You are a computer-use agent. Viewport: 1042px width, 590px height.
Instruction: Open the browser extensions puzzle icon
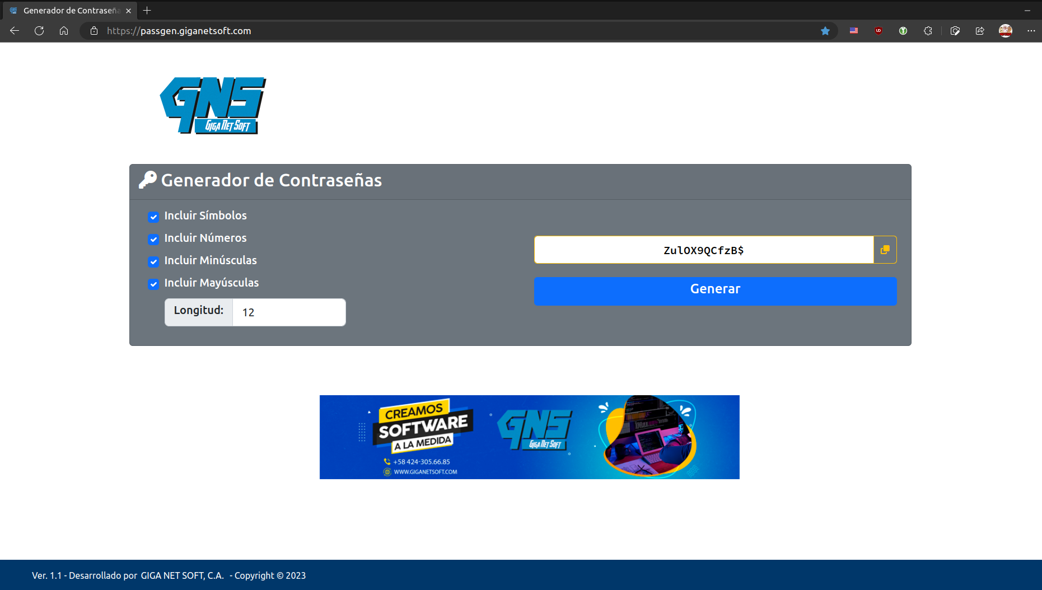928,31
